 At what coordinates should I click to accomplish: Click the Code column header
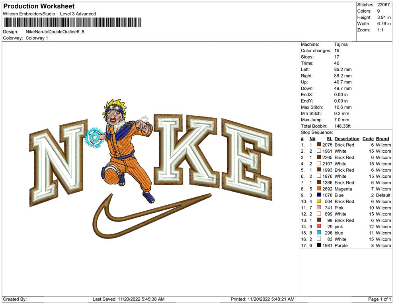[x=368, y=139]
